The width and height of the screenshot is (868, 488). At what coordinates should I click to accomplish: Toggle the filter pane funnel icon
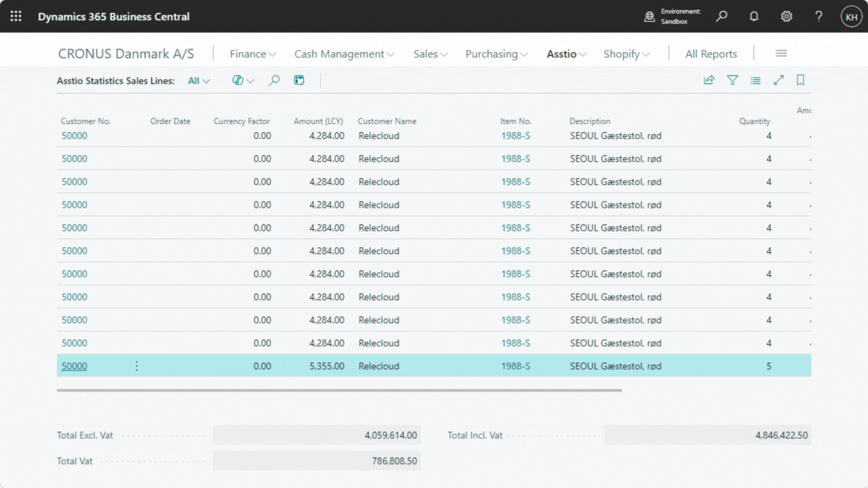[732, 80]
